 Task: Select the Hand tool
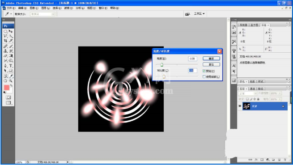coord(5,81)
